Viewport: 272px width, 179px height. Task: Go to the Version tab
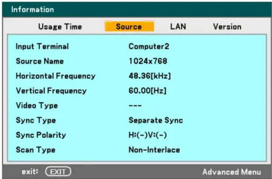pyautogui.click(x=227, y=26)
